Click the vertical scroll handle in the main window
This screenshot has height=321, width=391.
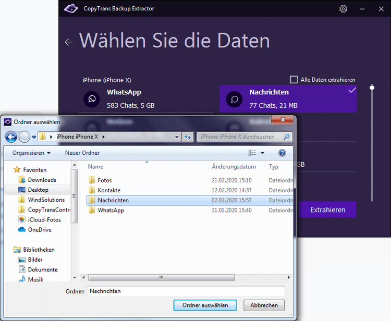[x=372, y=88]
